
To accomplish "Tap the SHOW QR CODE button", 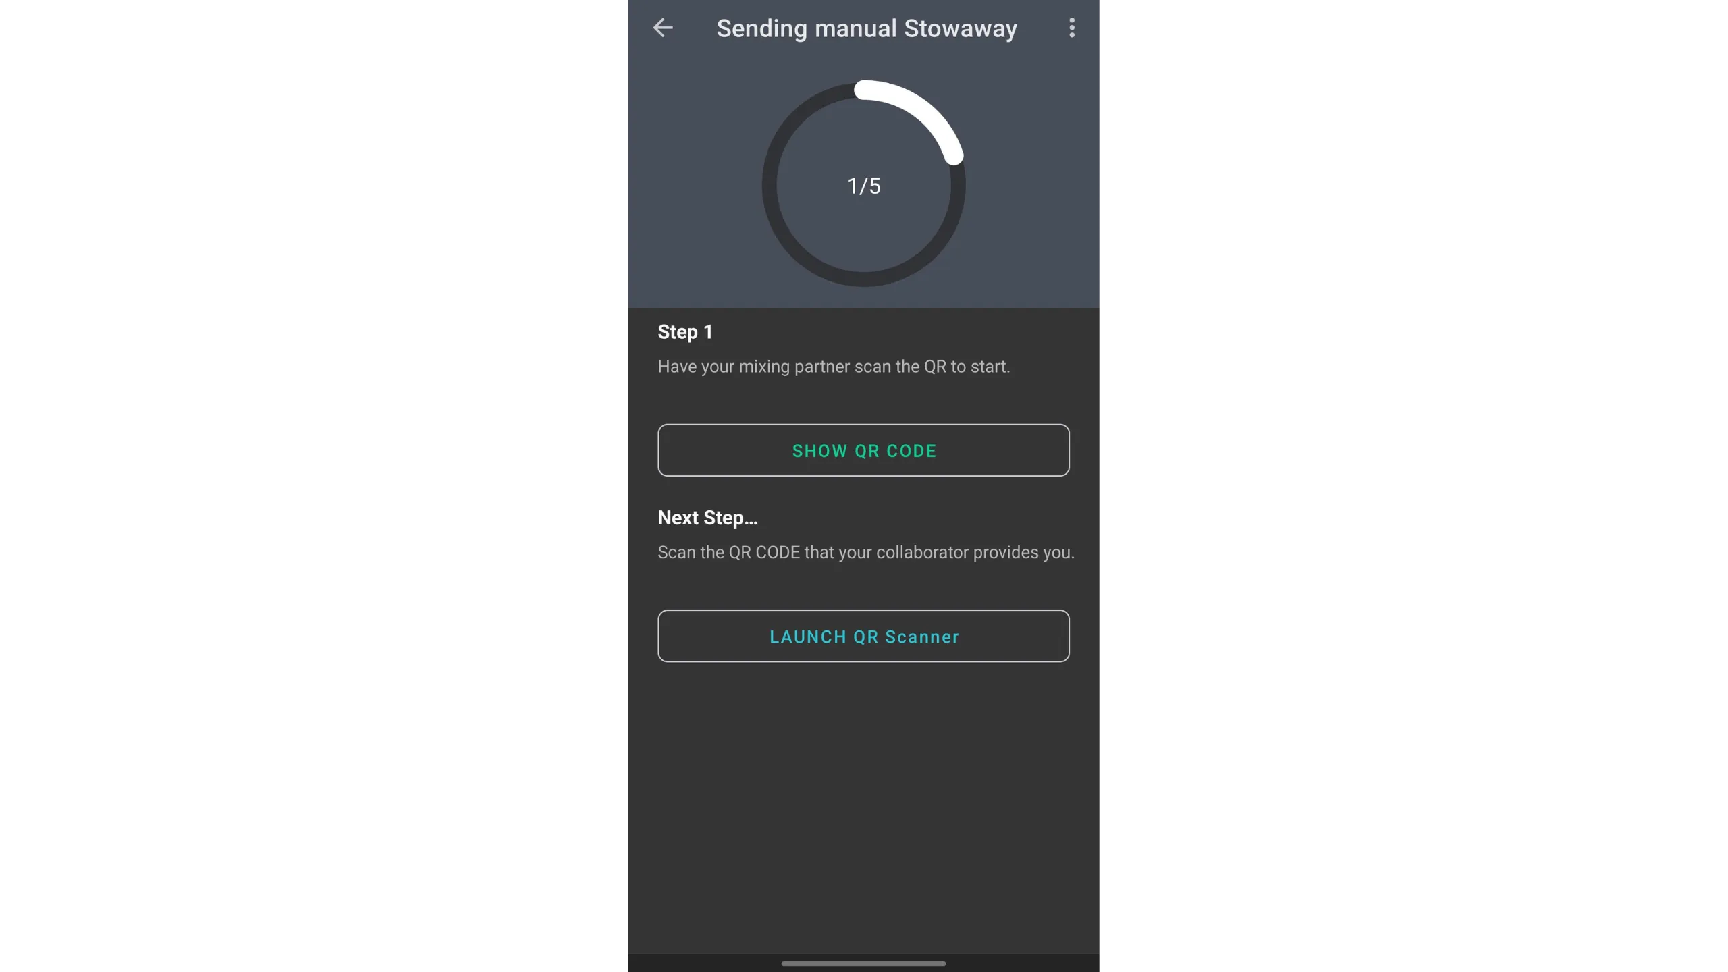I will coord(863,450).
